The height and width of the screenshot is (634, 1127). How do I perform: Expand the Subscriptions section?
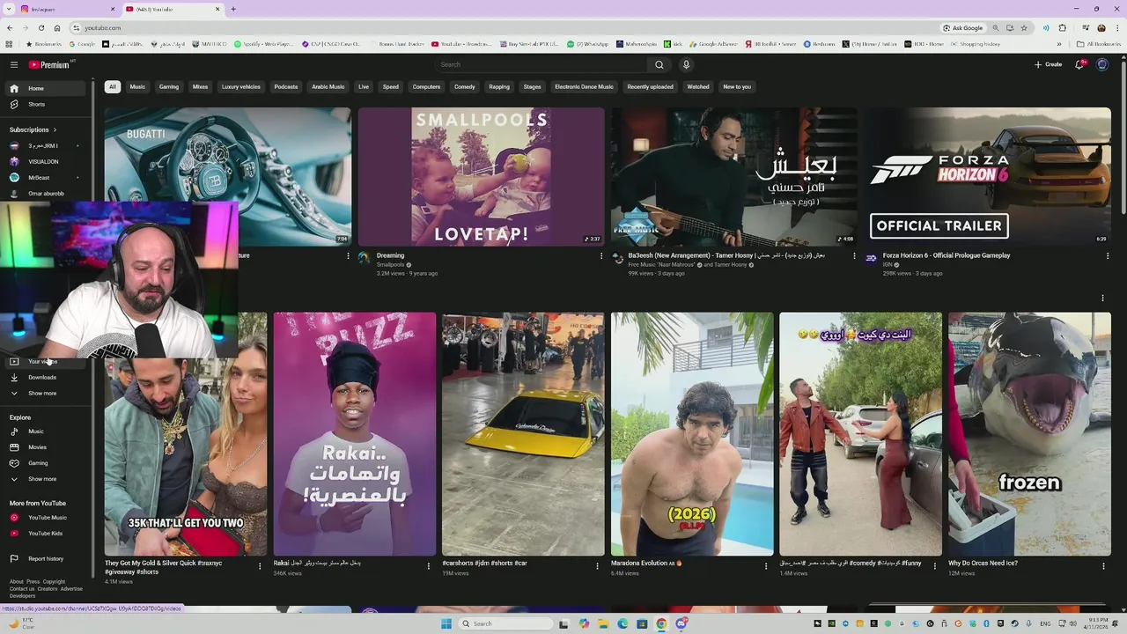click(x=33, y=129)
